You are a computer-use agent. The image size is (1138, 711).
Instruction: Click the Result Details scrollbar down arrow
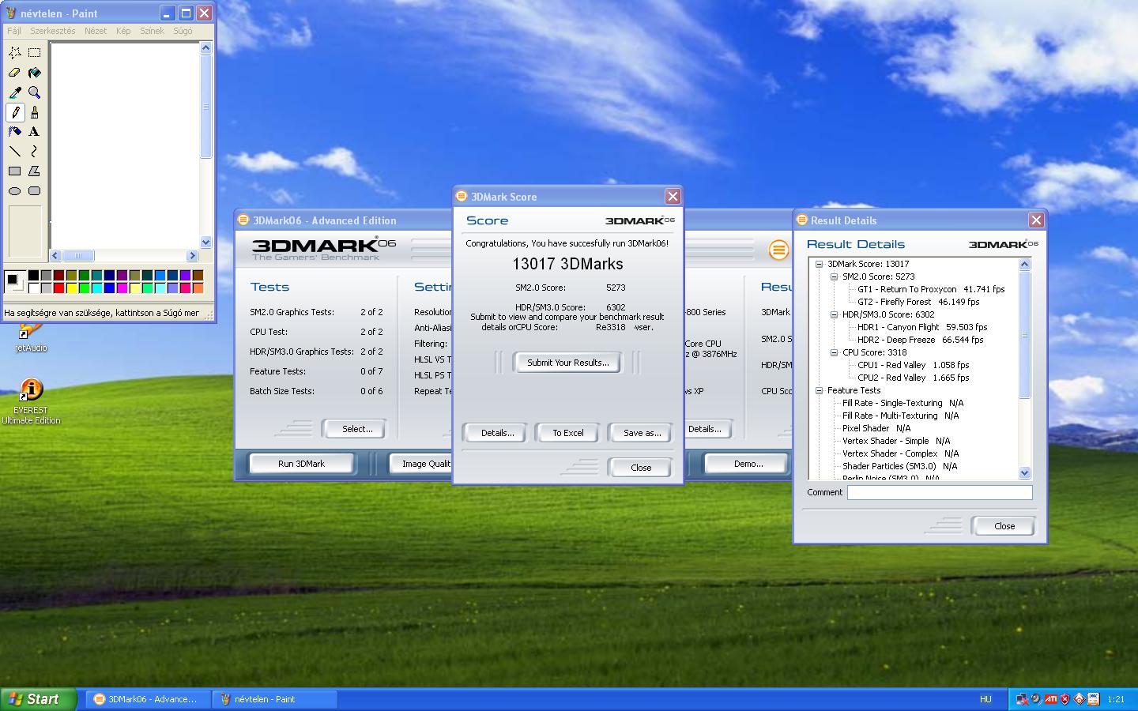pyautogui.click(x=1025, y=472)
